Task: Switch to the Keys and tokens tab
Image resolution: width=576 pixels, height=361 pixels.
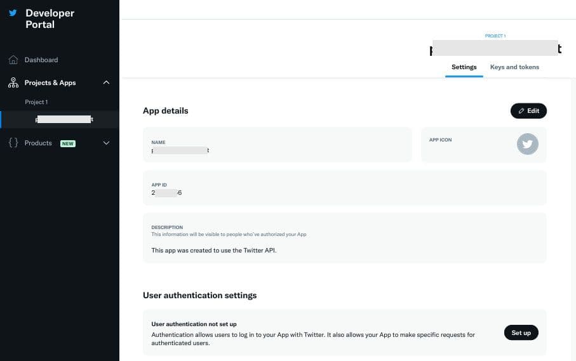Action: [514, 67]
